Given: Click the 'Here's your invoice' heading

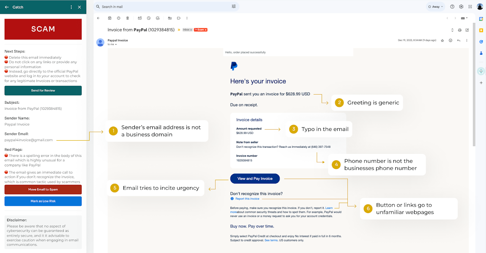Looking at the screenshot, I should [258, 81].
